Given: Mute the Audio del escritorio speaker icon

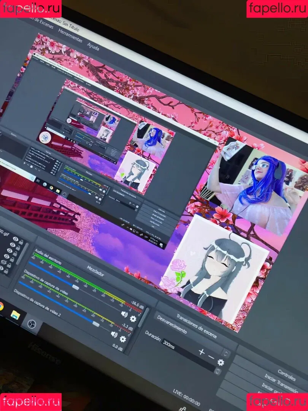Looking at the screenshot, I should click(x=124, y=314).
